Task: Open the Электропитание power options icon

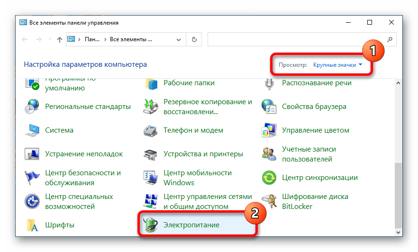Action: pos(150,225)
